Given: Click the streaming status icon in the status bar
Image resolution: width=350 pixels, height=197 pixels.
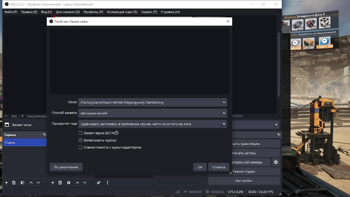Looking at the screenshot, I should [186, 192].
